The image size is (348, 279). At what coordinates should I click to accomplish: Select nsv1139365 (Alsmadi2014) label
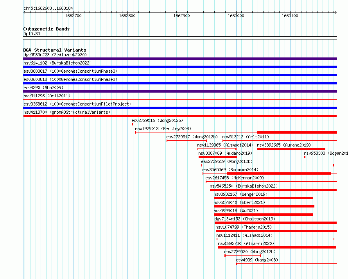click(225, 145)
